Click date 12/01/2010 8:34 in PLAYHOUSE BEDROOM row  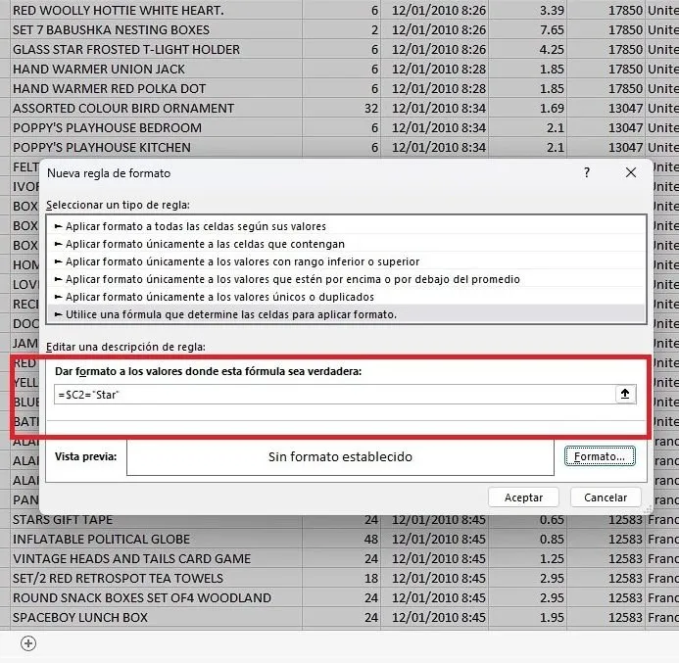(435, 127)
